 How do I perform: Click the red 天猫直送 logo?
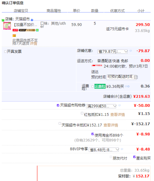97,65
